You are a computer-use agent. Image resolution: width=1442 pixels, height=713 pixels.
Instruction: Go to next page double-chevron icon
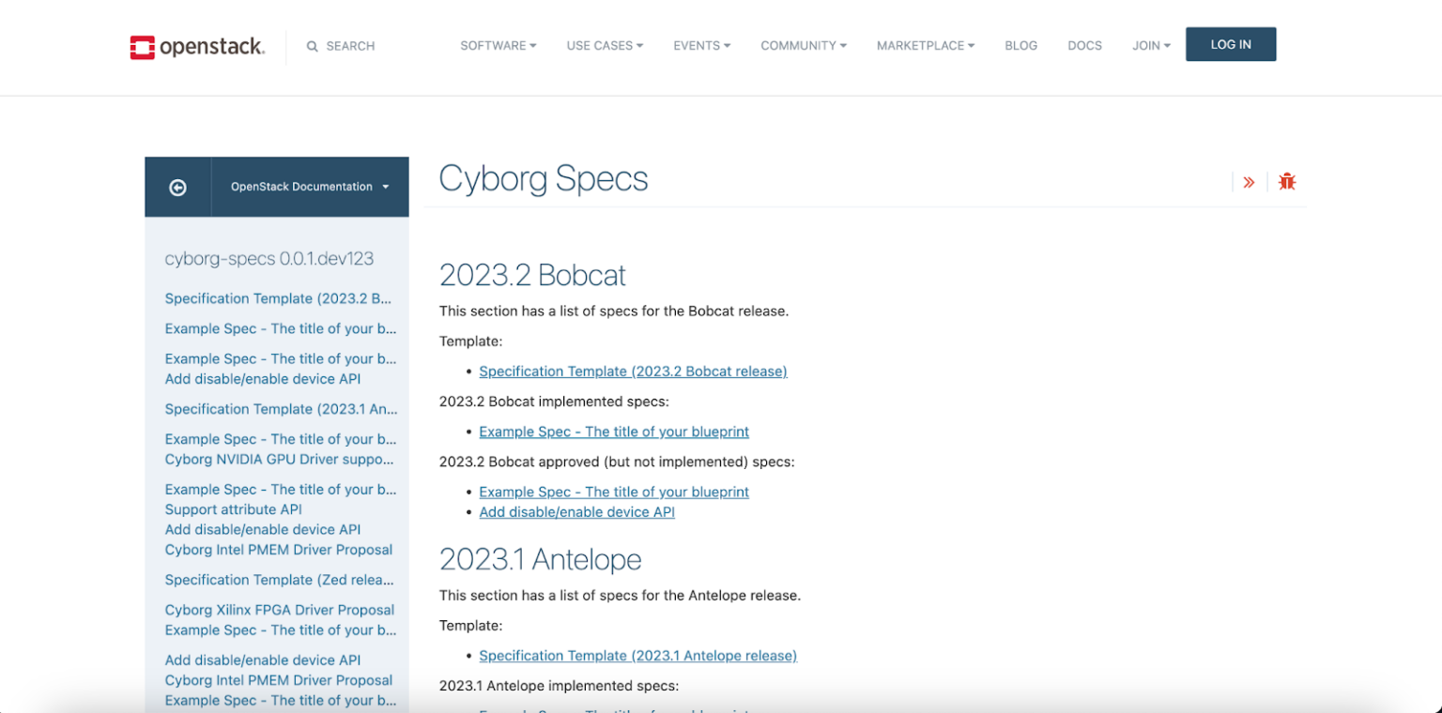click(1249, 182)
